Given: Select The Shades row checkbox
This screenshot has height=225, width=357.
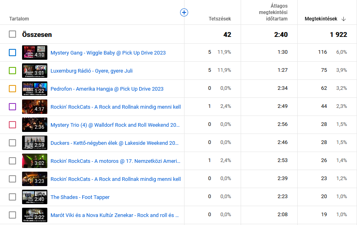Looking at the screenshot, I should coord(12,197).
